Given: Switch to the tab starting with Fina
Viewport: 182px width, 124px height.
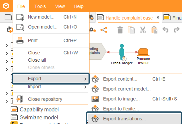Looking at the screenshot, I should coord(172,18).
